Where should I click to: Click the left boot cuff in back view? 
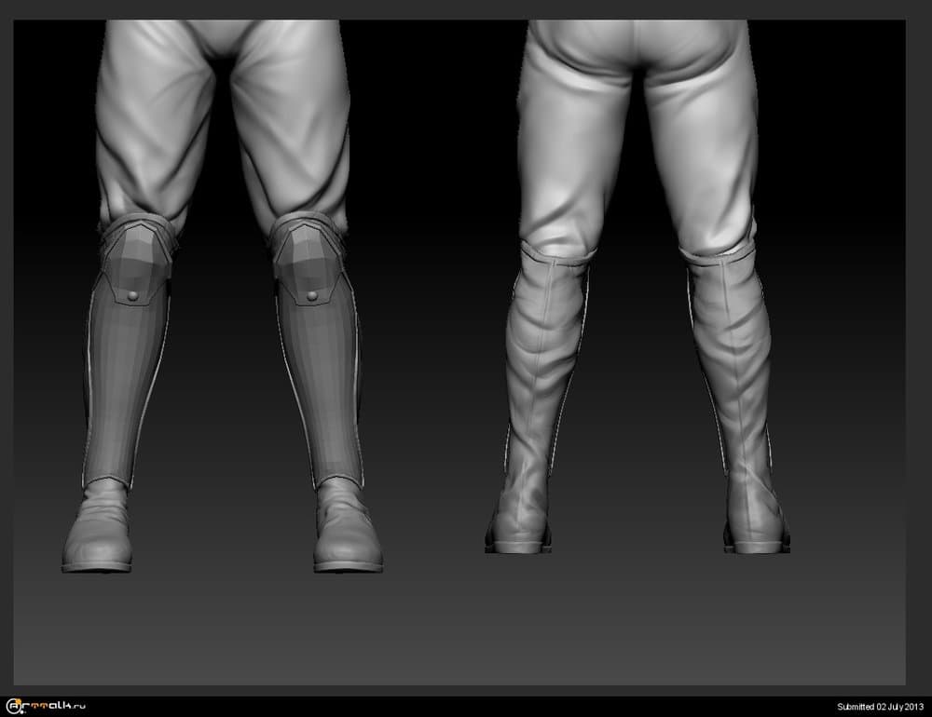click(x=555, y=254)
